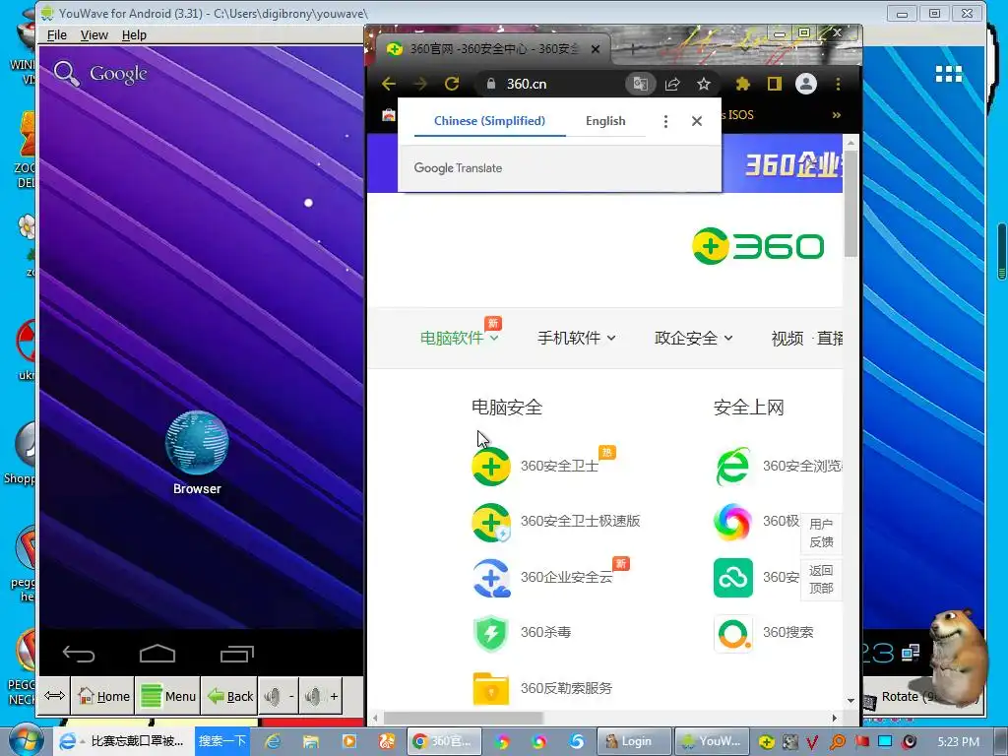Open the Android apps grid icon

tap(948, 74)
